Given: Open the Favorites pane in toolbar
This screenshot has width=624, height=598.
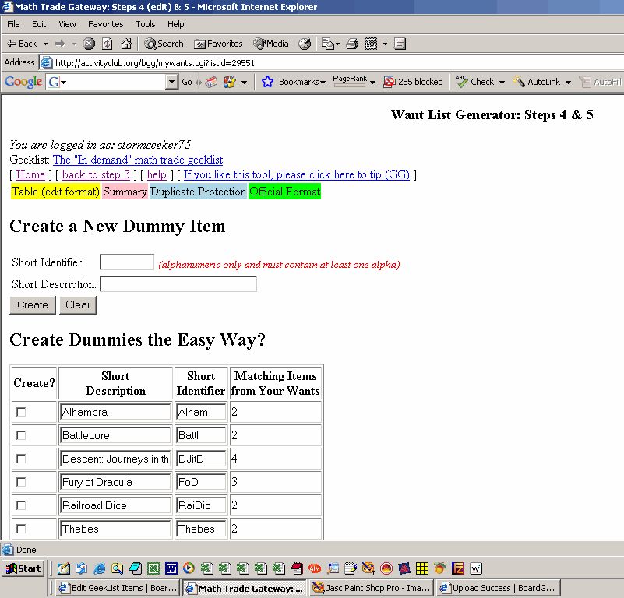Looking at the screenshot, I should click(x=218, y=44).
